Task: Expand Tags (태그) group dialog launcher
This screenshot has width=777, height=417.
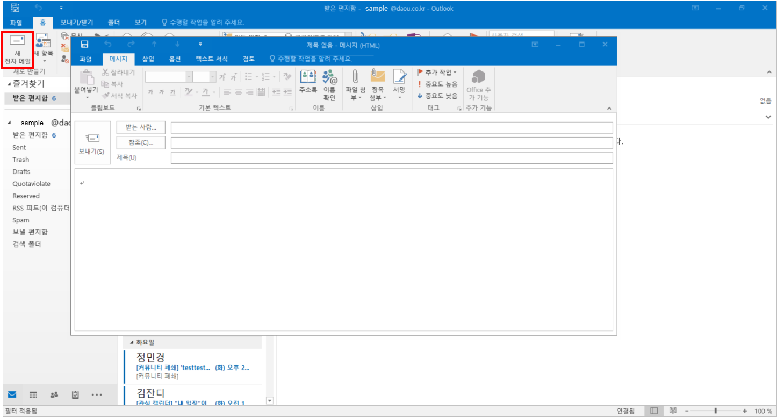Action: [x=459, y=109]
